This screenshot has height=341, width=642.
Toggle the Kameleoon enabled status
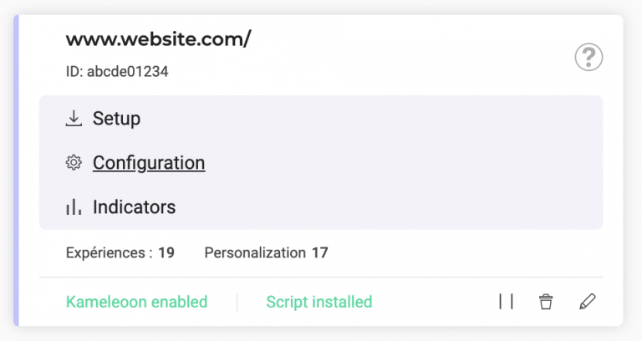(136, 302)
